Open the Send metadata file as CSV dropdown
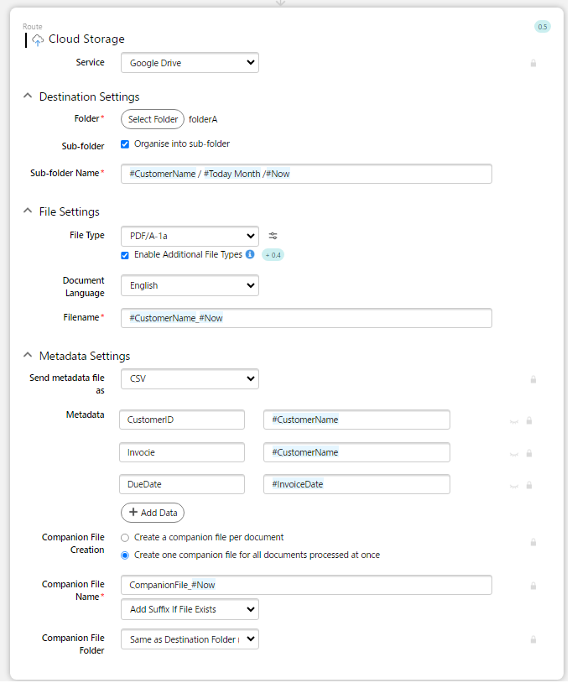 [190, 378]
